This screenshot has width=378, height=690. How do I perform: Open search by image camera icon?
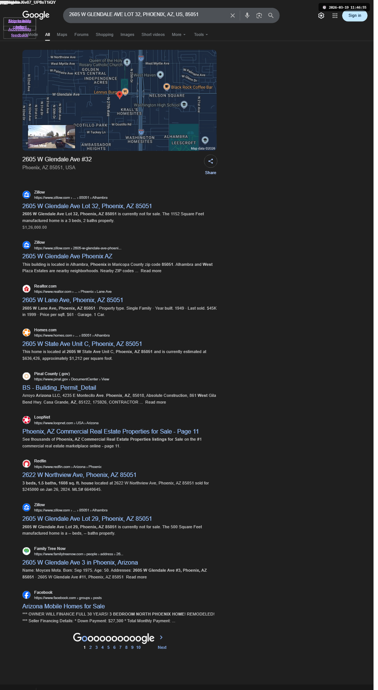pos(259,16)
